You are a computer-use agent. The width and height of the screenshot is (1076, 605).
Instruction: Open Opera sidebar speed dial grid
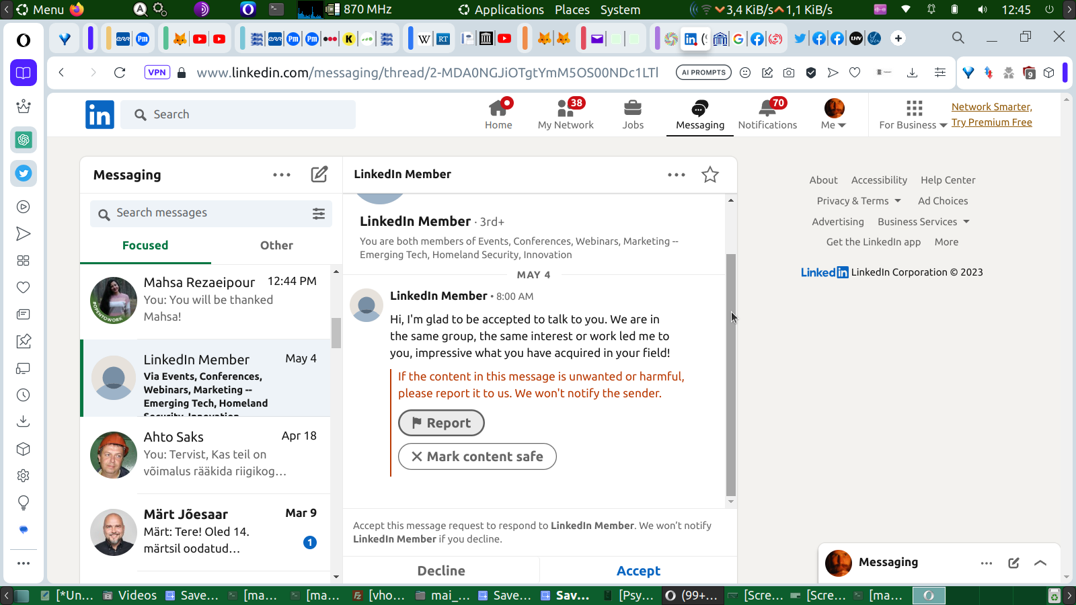[x=24, y=261]
